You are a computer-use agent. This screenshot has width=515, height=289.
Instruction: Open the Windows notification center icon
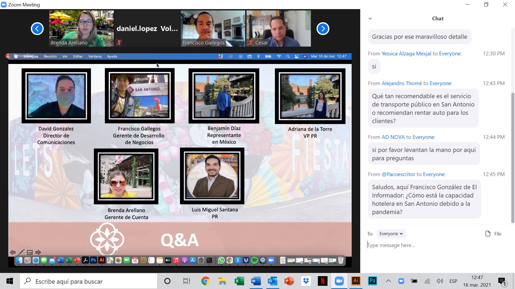pyautogui.click(x=502, y=281)
